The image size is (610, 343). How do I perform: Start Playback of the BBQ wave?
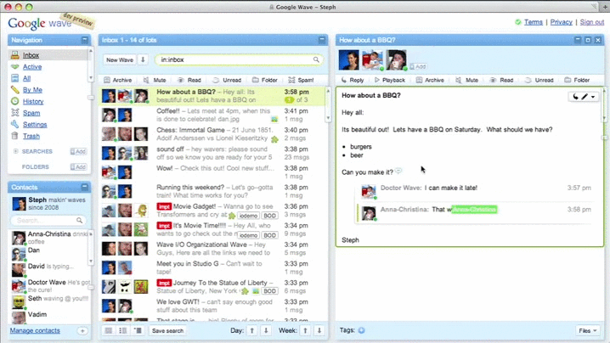389,80
